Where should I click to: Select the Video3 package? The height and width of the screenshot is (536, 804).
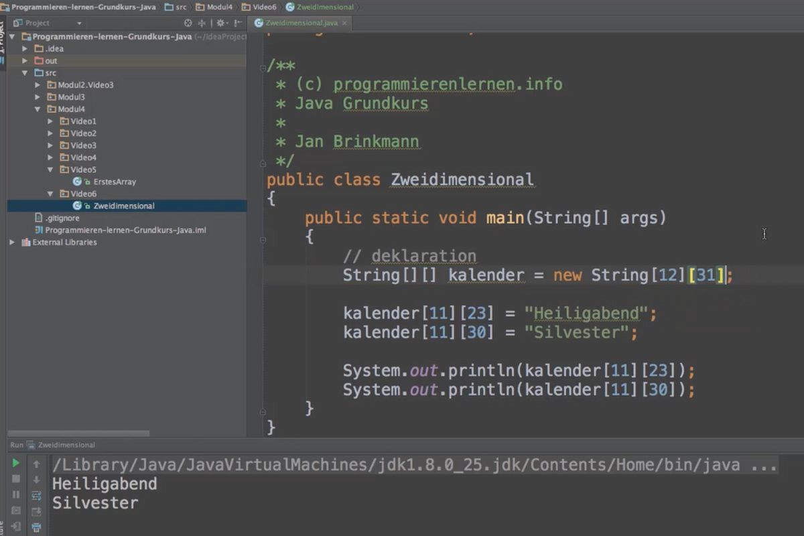coord(84,145)
